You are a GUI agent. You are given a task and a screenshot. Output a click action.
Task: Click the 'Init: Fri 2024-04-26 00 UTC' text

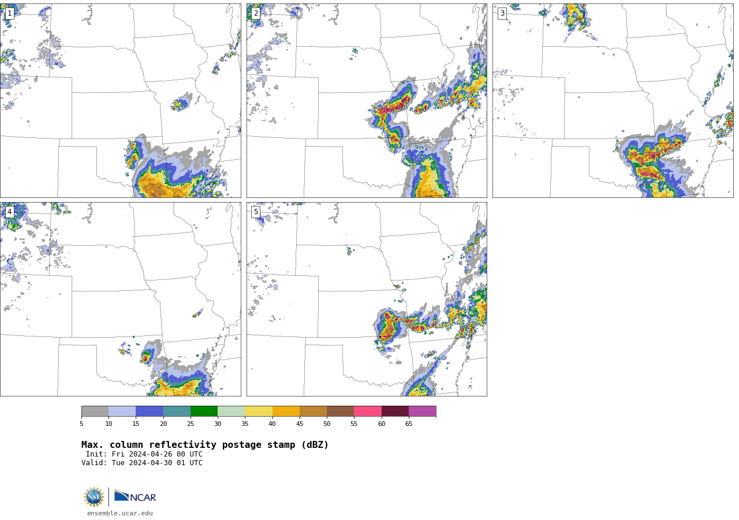click(144, 454)
